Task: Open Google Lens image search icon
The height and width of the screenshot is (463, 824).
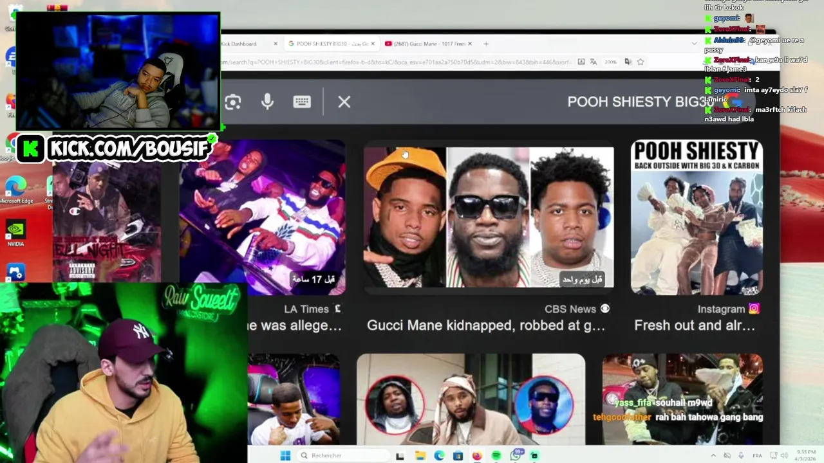Action: [x=233, y=102]
